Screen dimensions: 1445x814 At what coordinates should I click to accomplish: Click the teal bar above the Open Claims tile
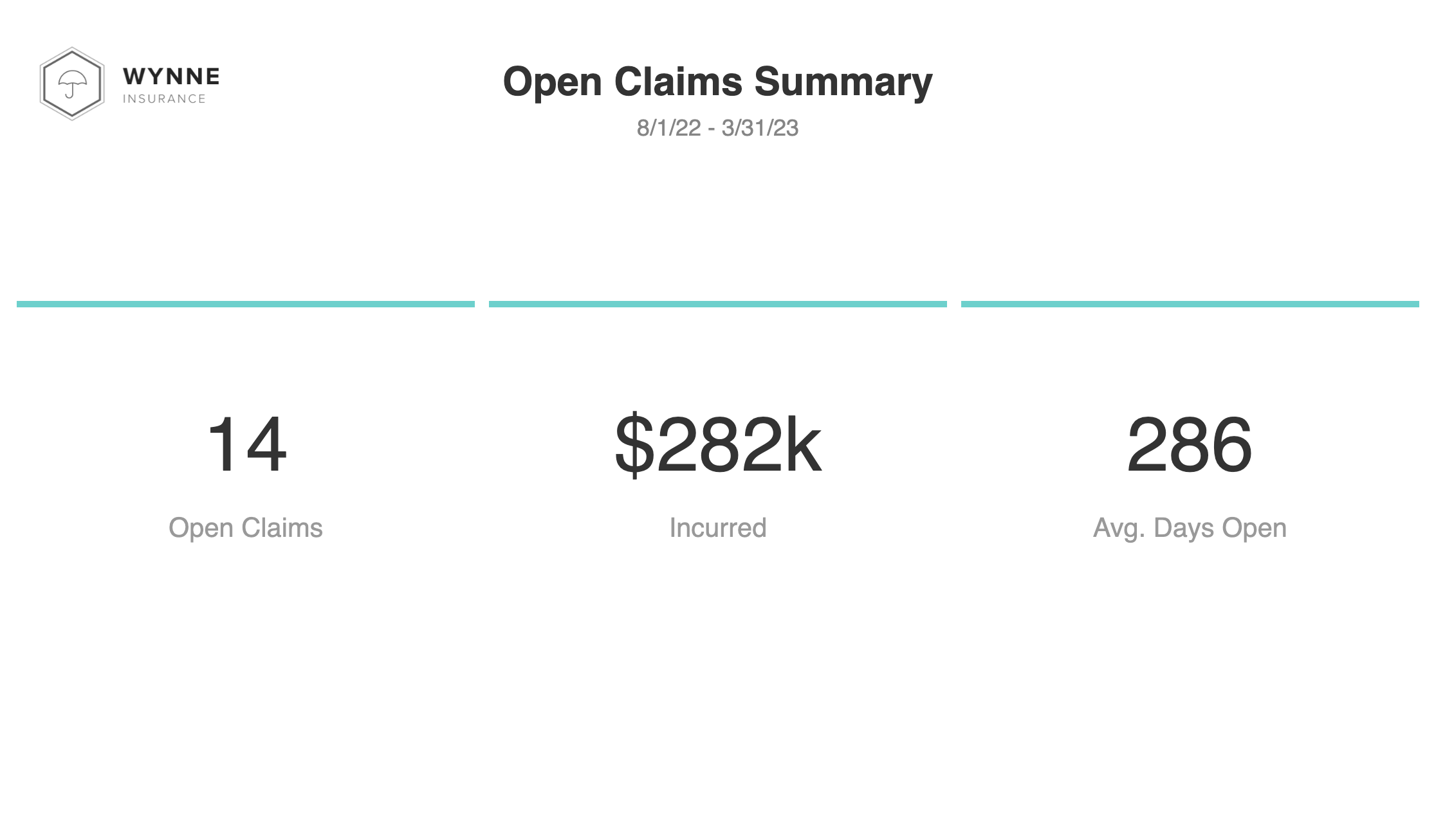pos(246,304)
